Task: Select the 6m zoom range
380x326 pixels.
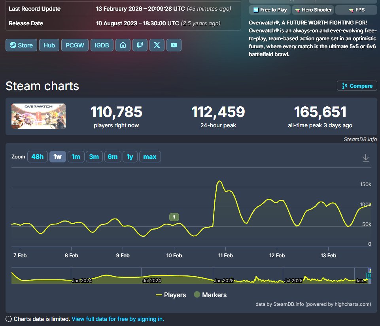Action: pyautogui.click(x=113, y=157)
